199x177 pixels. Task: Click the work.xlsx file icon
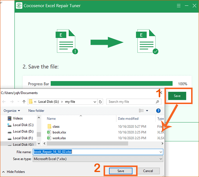pyautogui.click(x=49, y=138)
